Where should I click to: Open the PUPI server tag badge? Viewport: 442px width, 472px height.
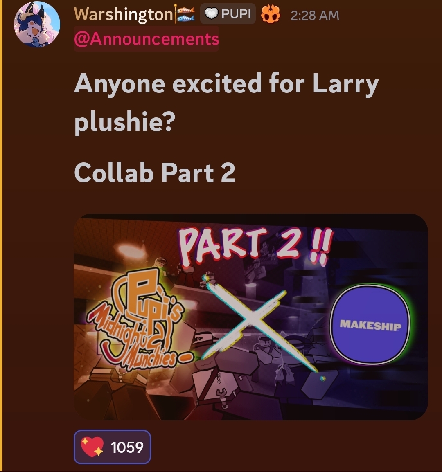pyautogui.click(x=228, y=14)
